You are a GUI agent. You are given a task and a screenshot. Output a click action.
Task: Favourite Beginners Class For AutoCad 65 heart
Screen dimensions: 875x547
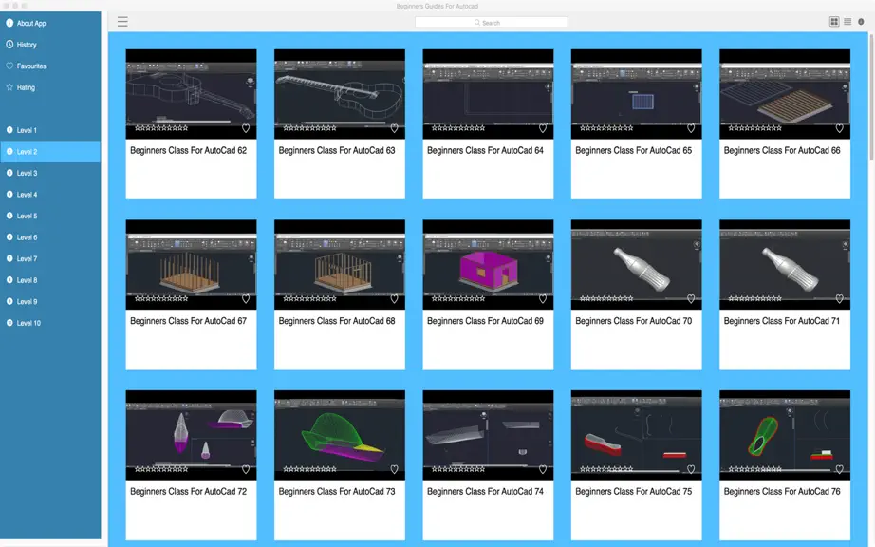pos(691,128)
